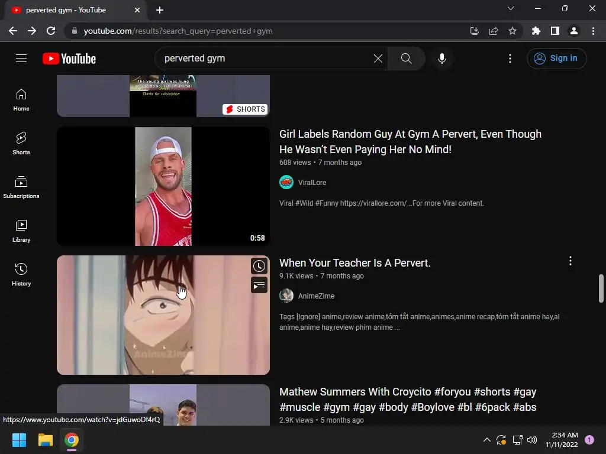Click the ViralLore channel name
The image size is (606, 454).
(x=312, y=183)
